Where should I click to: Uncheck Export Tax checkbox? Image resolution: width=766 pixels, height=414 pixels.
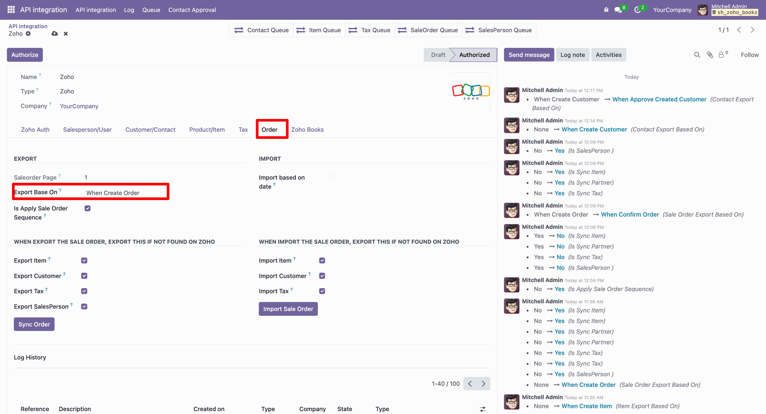tap(84, 291)
